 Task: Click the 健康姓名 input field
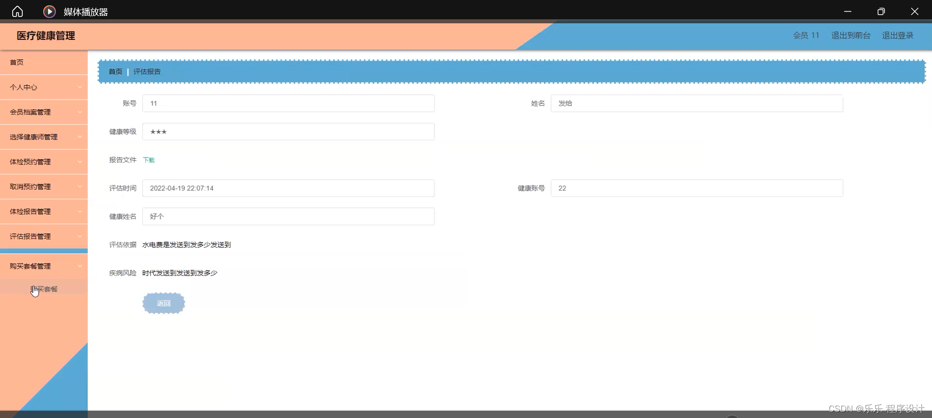288,217
